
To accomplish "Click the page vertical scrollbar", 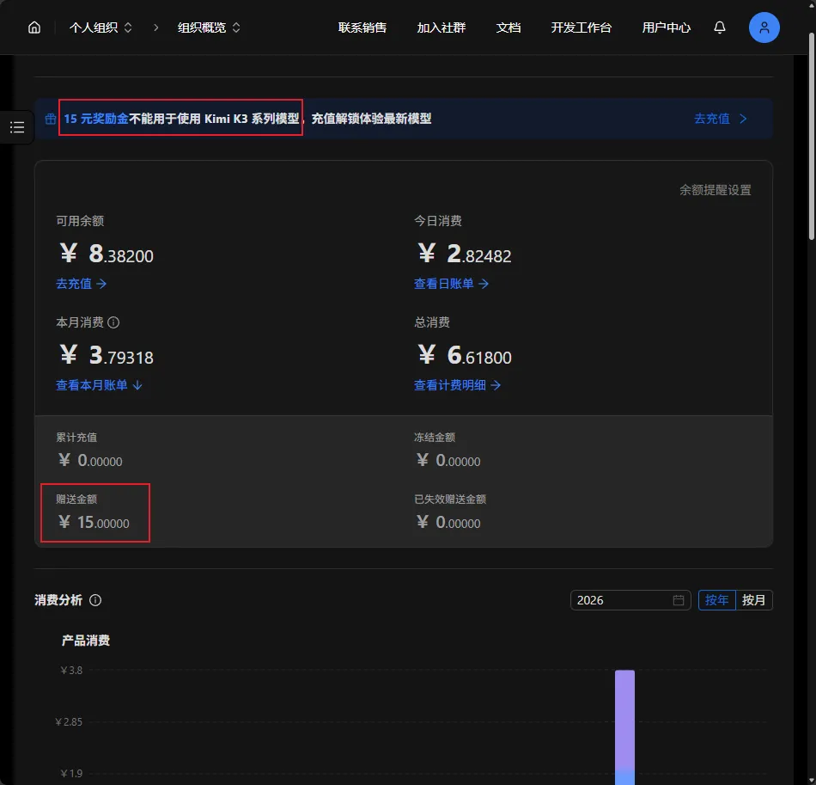I will [812, 136].
